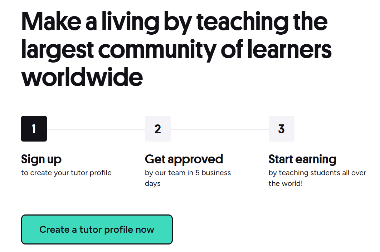This screenshot has height=252, width=380.
Task: Click the 'Make a living by teaching the' headline line
Action: point(175,22)
